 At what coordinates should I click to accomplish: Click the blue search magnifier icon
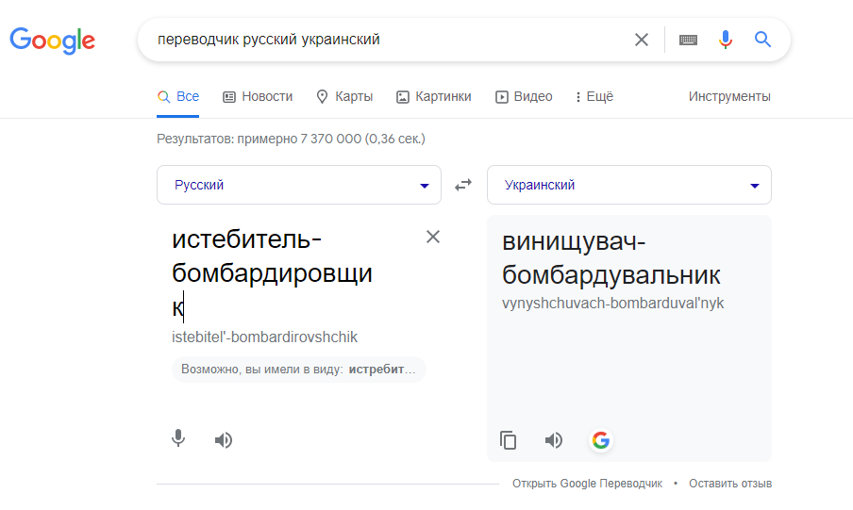tap(762, 40)
